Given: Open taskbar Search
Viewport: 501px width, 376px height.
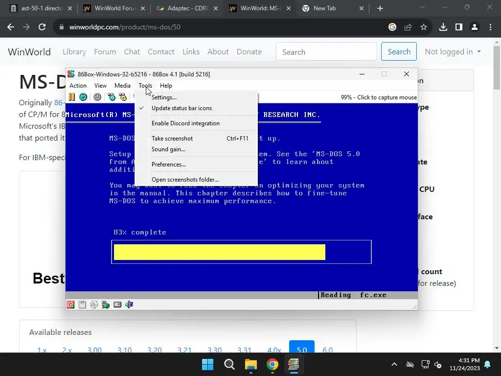Looking at the screenshot, I should [x=229, y=364].
